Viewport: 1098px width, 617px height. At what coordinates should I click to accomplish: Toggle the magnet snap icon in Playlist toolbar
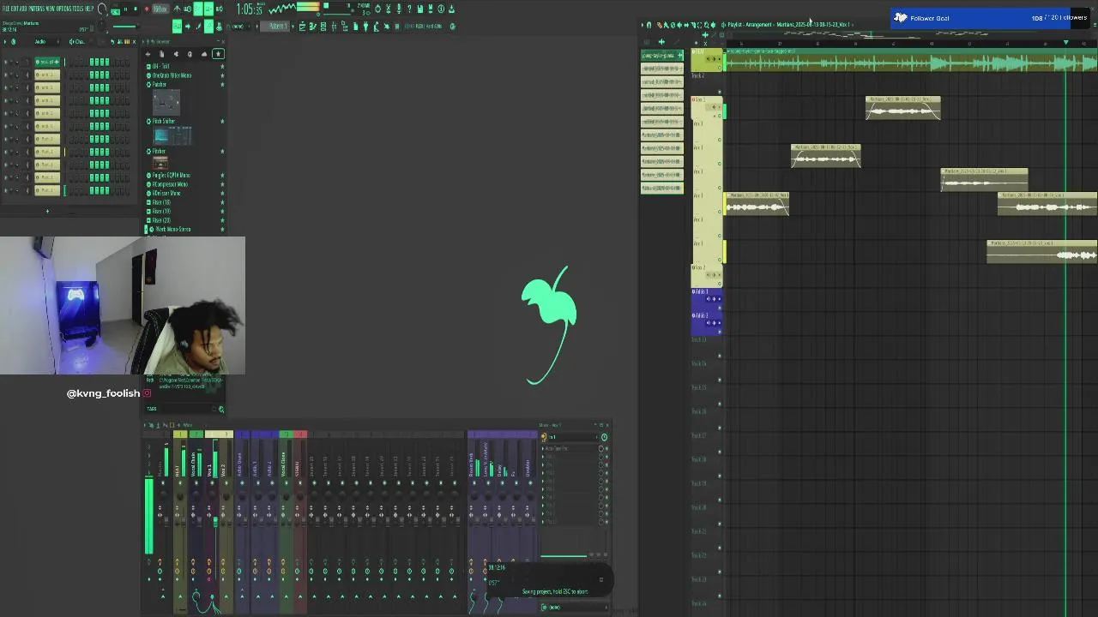tap(649, 25)
